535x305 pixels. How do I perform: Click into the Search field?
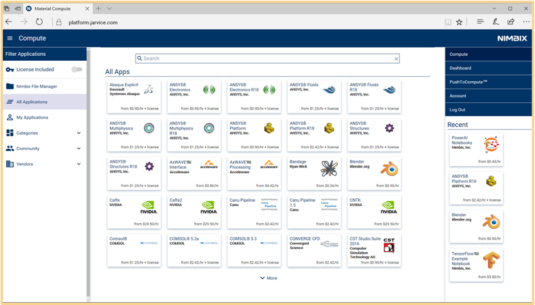tap(267, 59)
